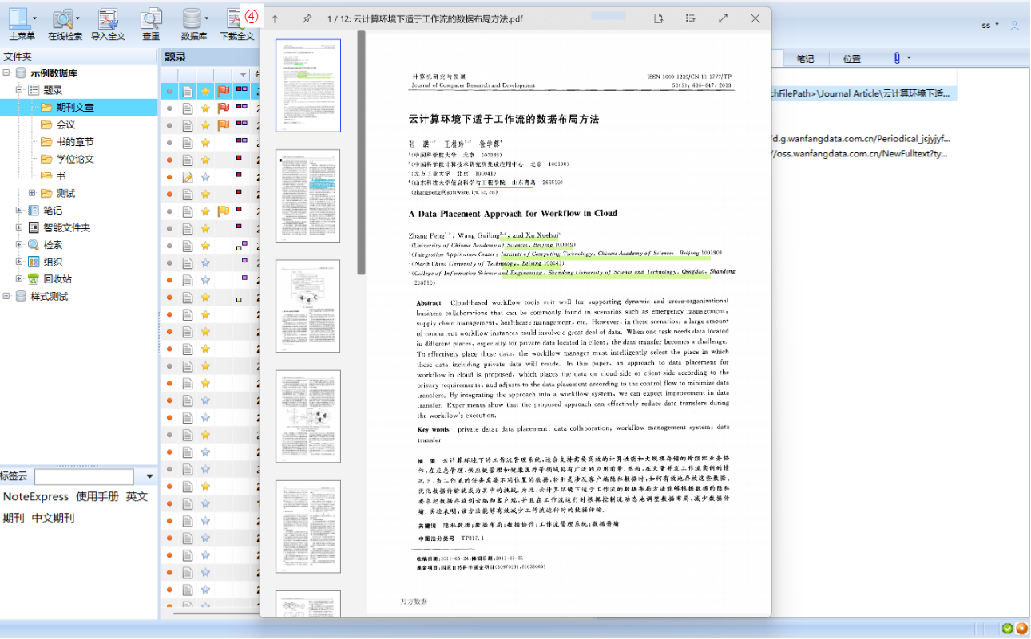The height and width of the screenshot is (639, 1031).
Task: Click the pin icon in PDF preview header
Action: 307,18
